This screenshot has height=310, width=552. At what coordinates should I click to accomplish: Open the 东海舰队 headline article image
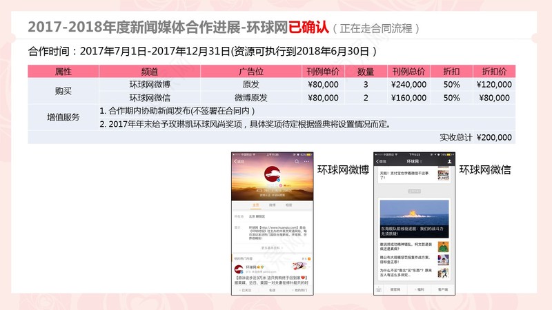(414, 218)
